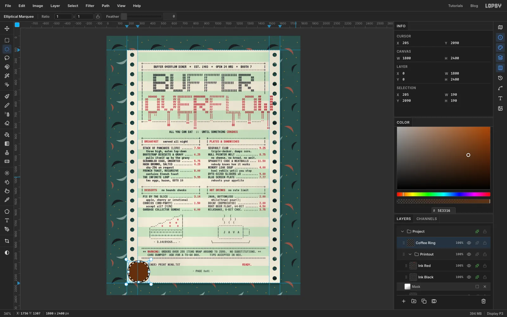Click the first Ratio input field
The width and height of the screenshot is (507, 317).
pyautogui.click(x=63, y=16)
